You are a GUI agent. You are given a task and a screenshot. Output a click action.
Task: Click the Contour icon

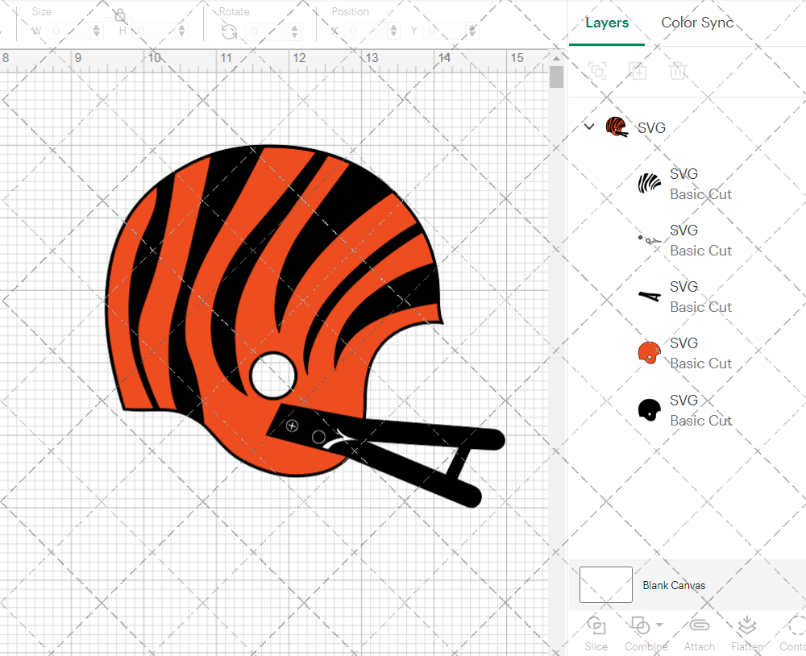tap(794, 627)
